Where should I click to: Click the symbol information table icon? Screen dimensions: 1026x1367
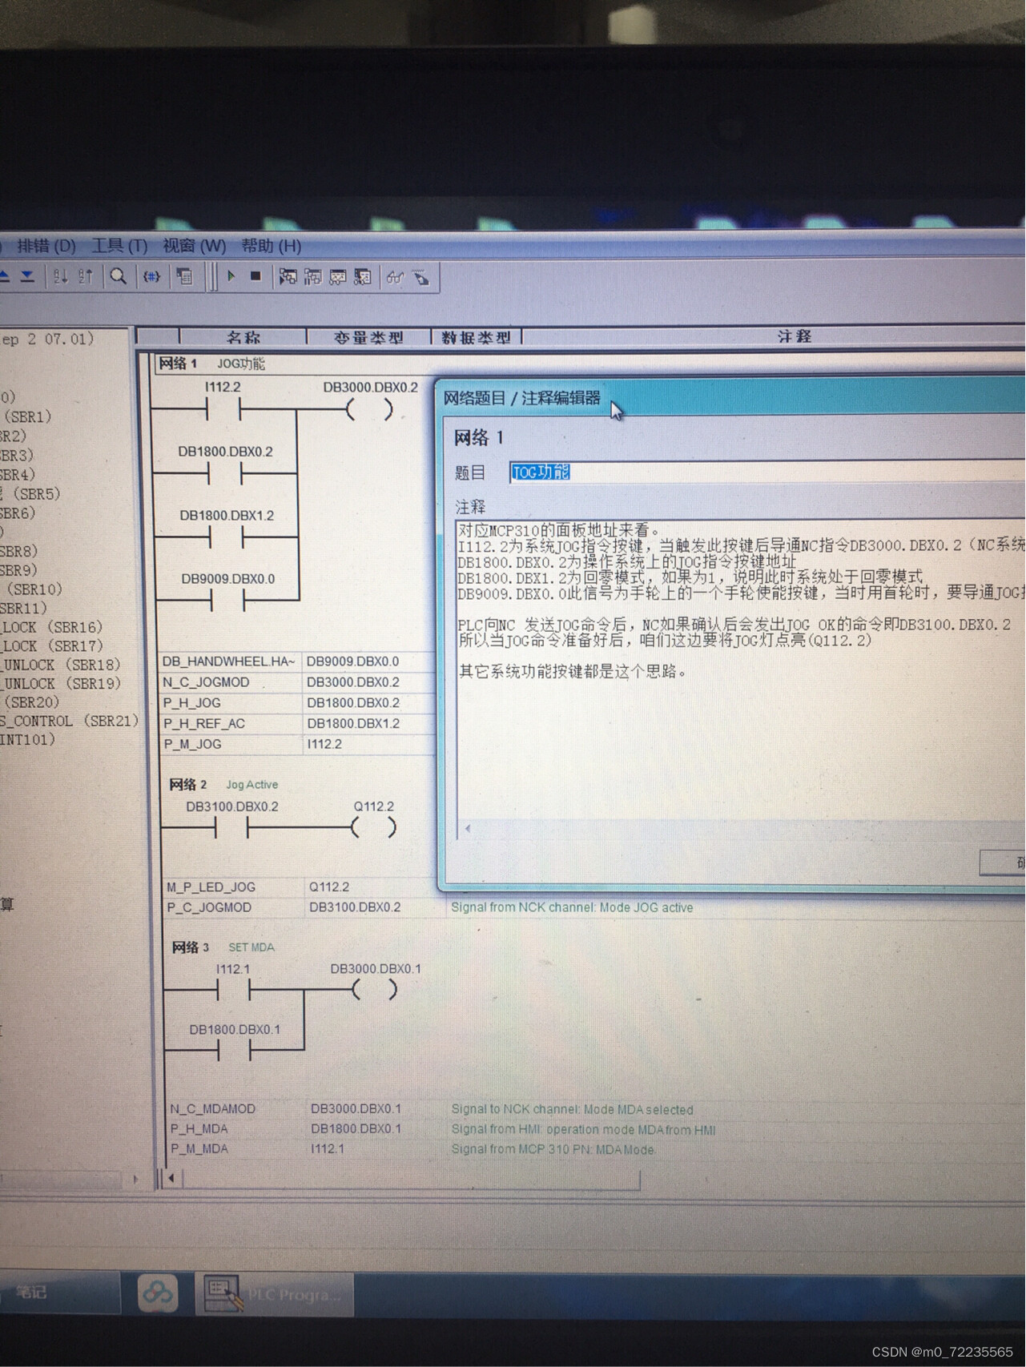184,277
